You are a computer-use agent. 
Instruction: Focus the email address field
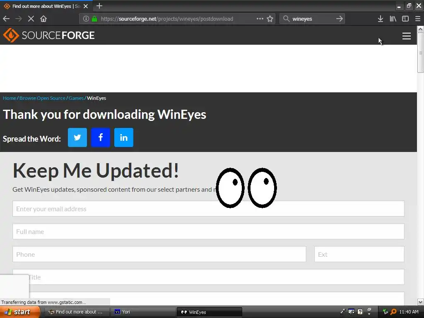pos(208,209)
